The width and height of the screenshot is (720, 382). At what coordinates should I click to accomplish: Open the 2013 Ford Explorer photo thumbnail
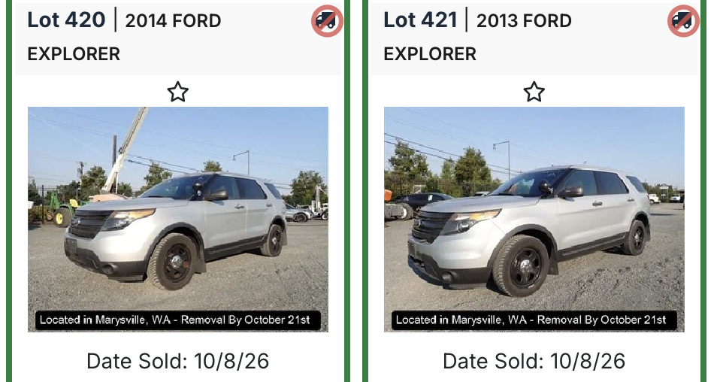pyautogui.click(x=534, y=220)
